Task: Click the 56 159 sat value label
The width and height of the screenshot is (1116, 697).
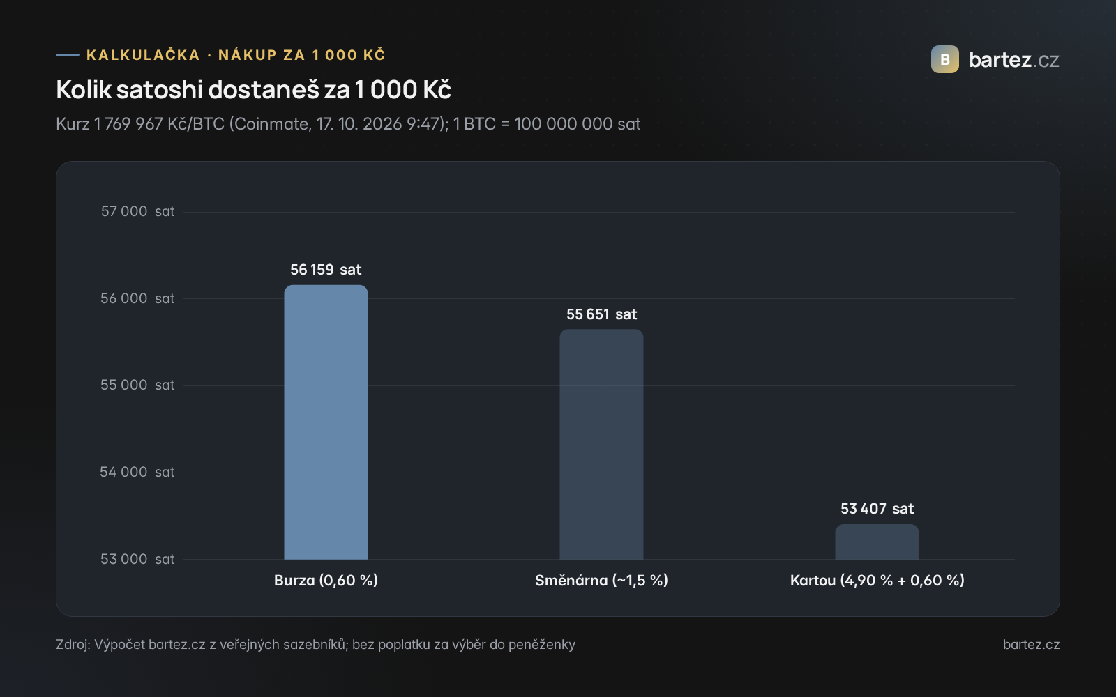Action: (x=326, y=270)
